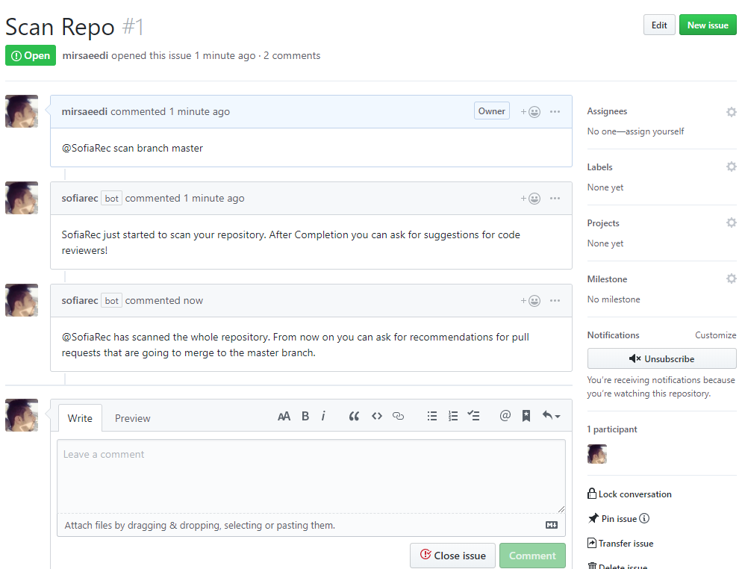Click '@SofiaRec scan branch master' text
Screen dimensions: 745x569
(132, 149)
